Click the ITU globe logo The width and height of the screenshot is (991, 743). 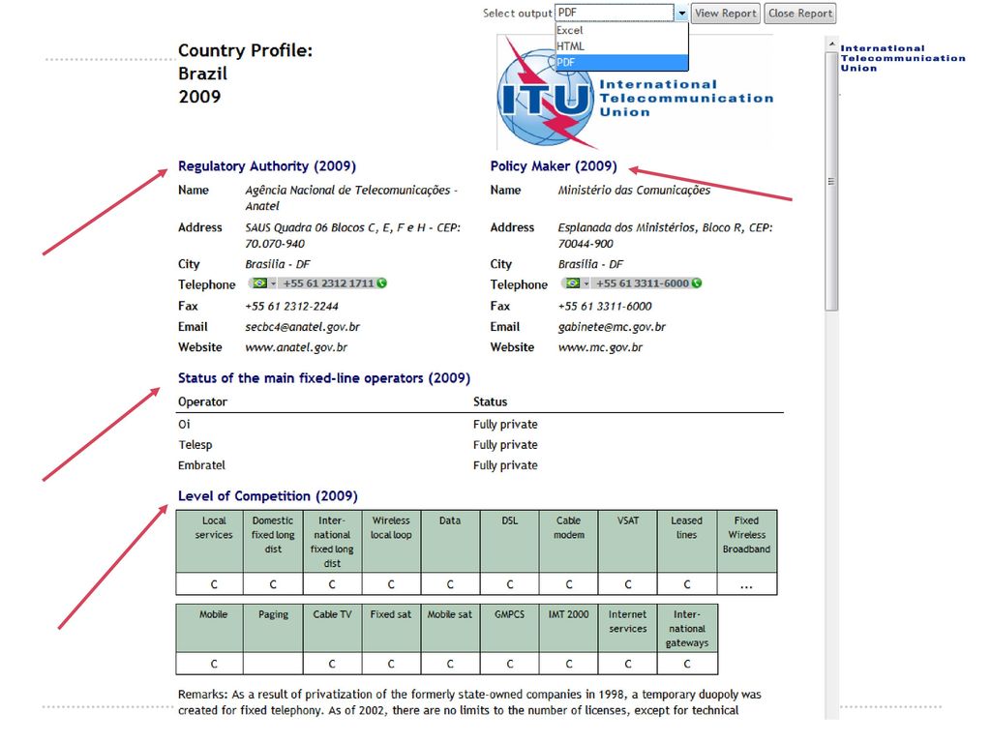(546, 97)
